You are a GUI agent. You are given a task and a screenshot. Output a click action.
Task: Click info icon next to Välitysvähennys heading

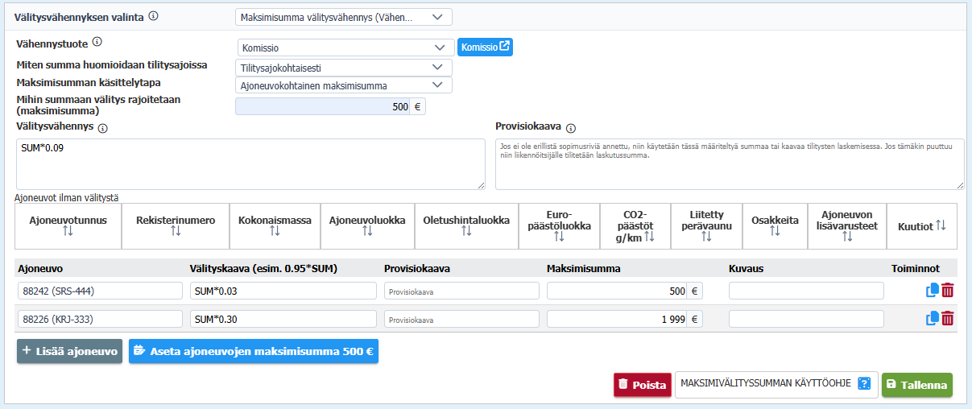click(103, 127)
